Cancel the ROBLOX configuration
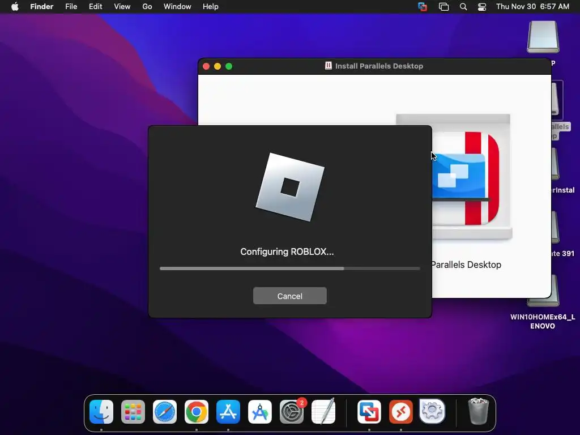The image size is (580, 435). point(289,296)
